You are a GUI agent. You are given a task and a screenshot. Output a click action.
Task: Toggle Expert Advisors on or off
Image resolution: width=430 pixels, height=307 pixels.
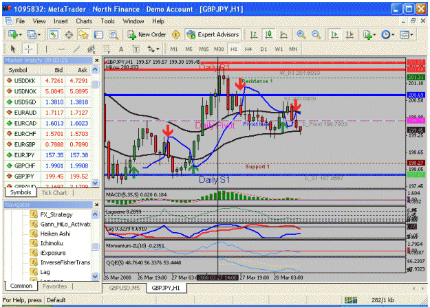click(x=213, y=35)
